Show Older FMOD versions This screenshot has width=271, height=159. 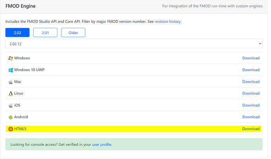pyautogui.click(x=73, y=32)
